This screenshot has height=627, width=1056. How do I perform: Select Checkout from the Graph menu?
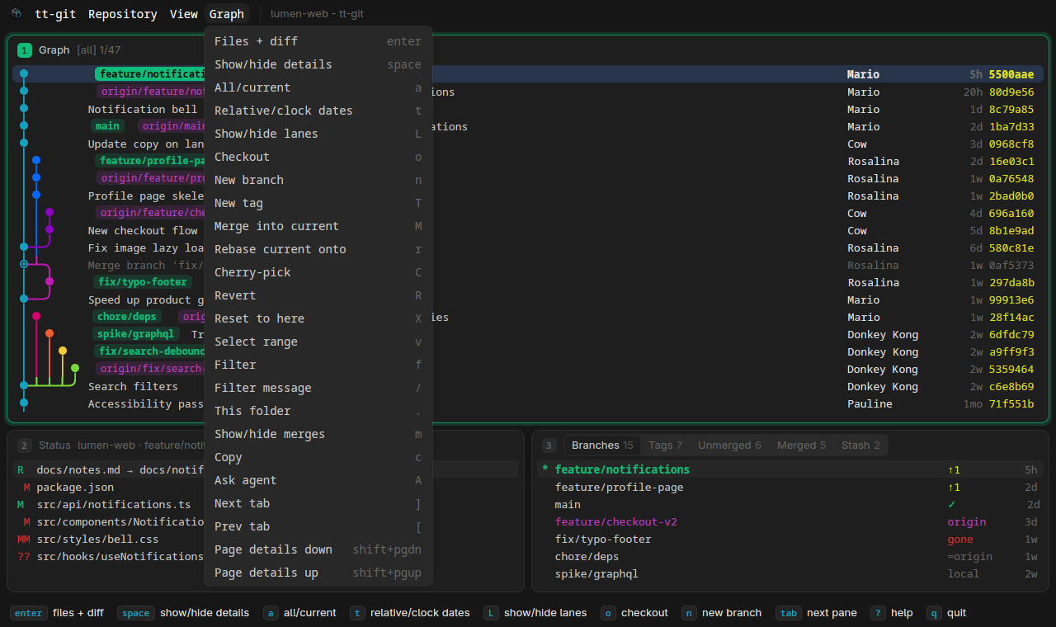pos(318,157)
